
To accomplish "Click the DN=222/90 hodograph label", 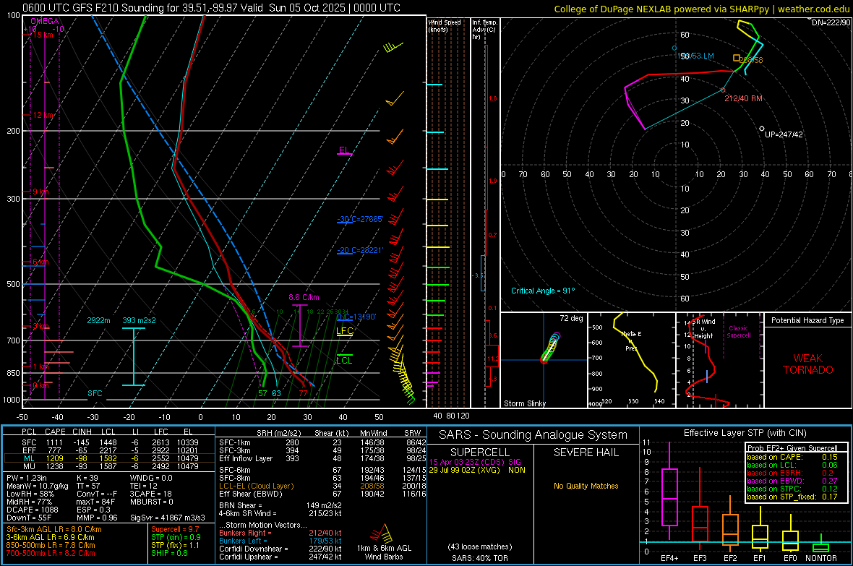I will 831,22.
